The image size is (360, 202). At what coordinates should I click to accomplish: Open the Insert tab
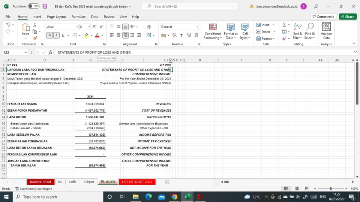[x=37, y=16]
